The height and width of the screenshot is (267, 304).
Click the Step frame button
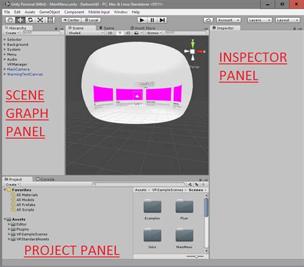162,20
